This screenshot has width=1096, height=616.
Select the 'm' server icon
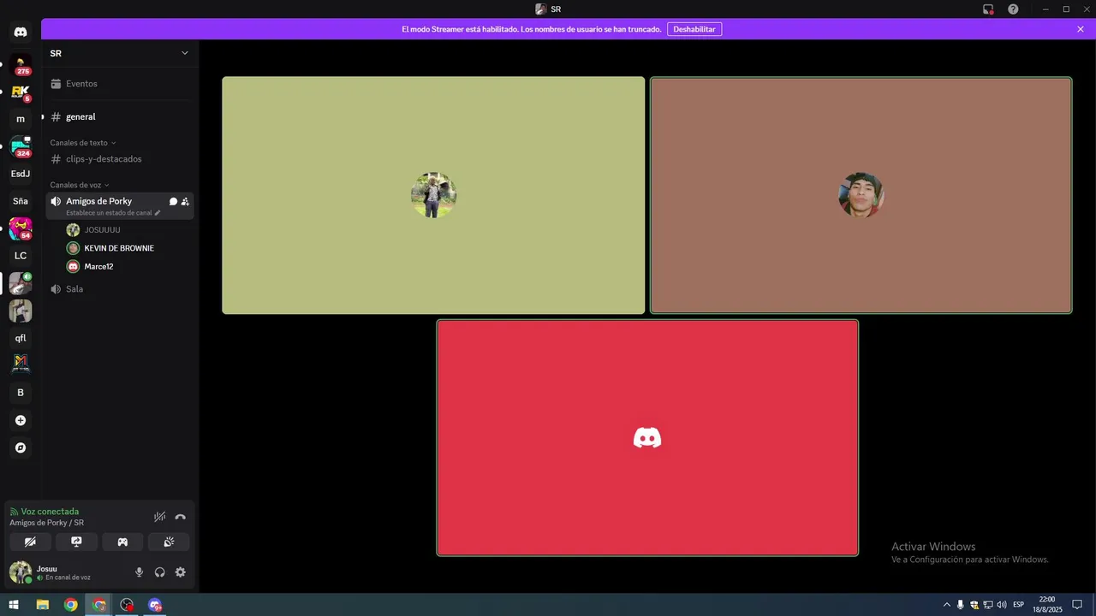pyautogui.click(x=21, y=119)
